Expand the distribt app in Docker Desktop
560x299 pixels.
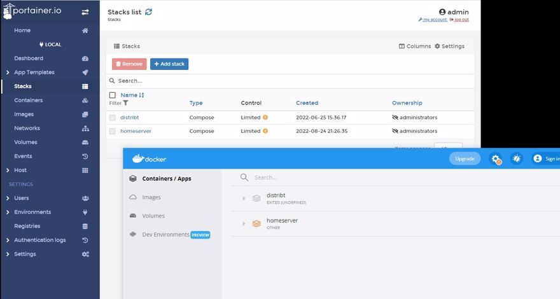click(244, 198)
